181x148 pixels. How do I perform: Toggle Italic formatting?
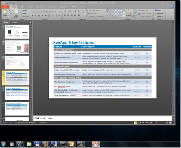(x=35, y=15)
